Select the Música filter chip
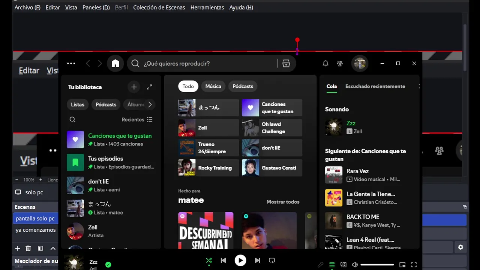Viewport: 480px width, 270px height. click(213, 86)
